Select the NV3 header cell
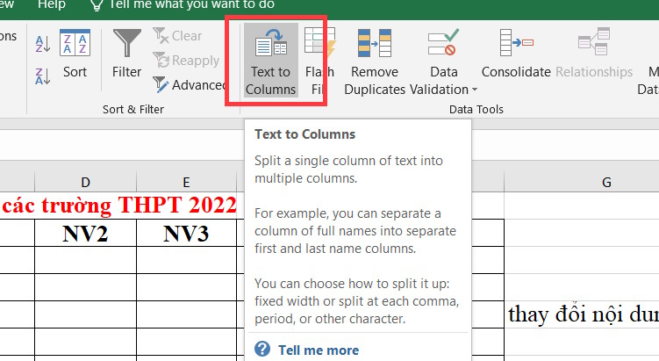The image size is (659, 361). (x=186, y=233)
